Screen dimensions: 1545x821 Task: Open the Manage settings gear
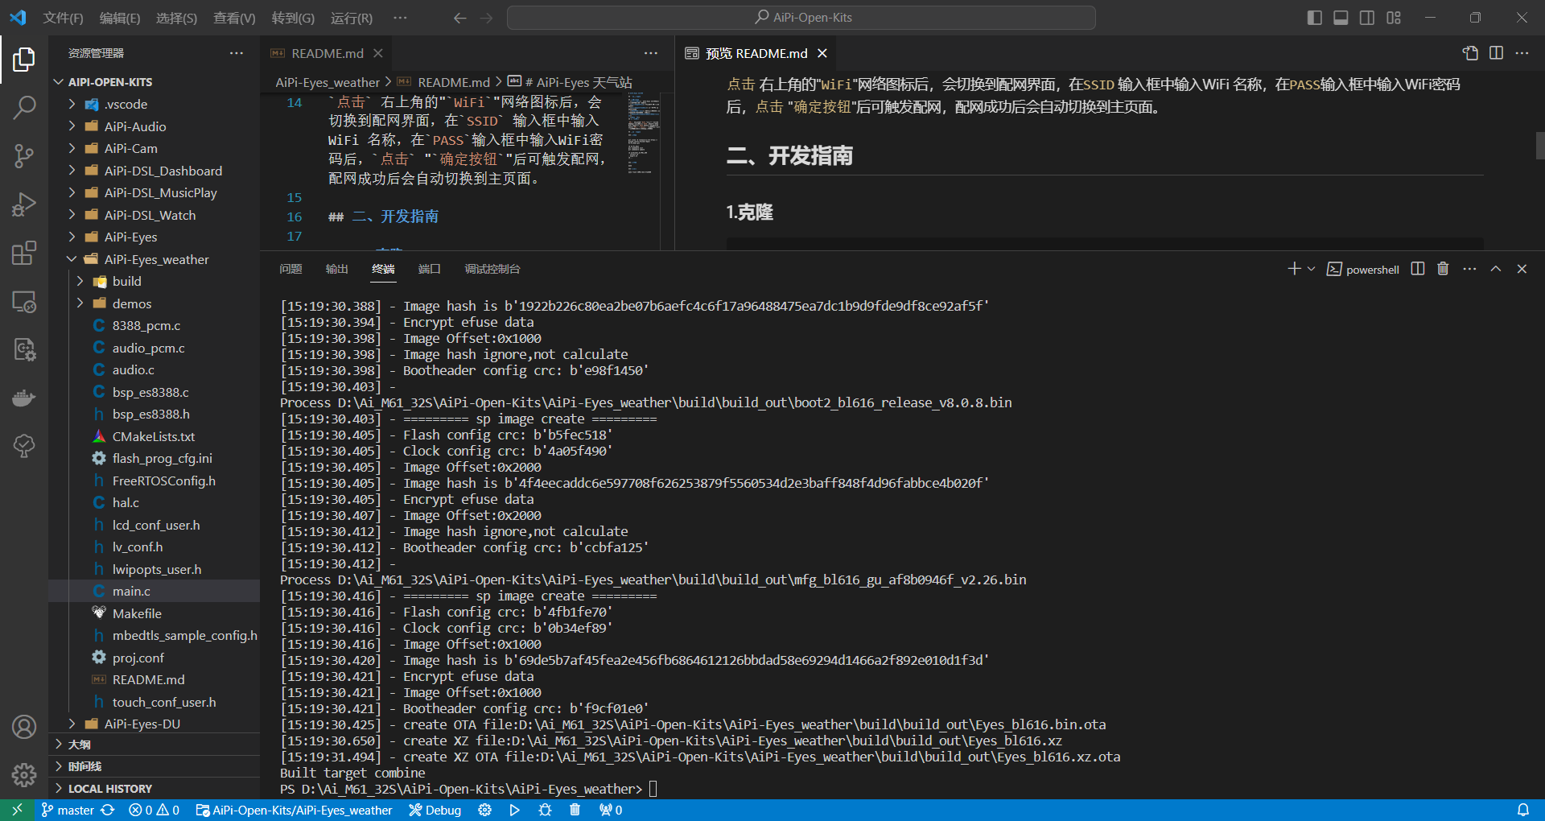point(24,775)
